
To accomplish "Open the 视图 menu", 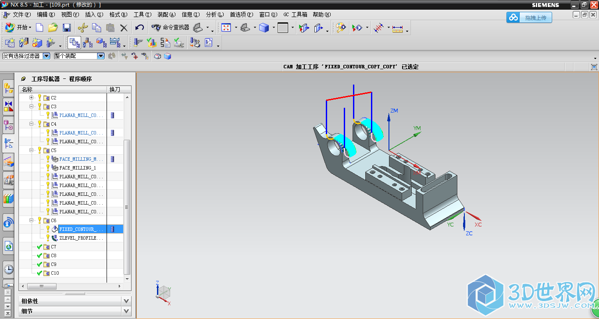I will tap(70, 14).
